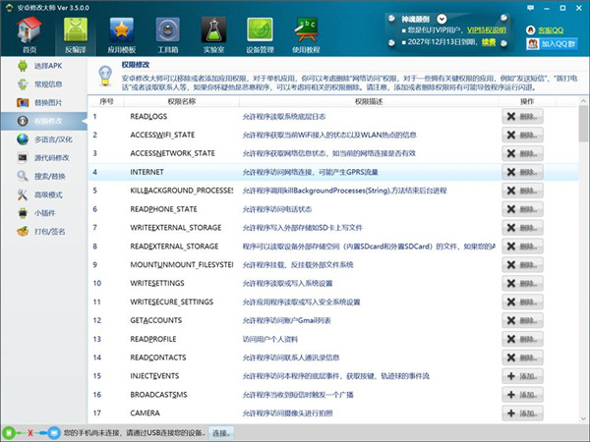Screen dimensions: 590x442
Task: Open 打包/签名 sidebar entry
Action: tap(43, 232)
